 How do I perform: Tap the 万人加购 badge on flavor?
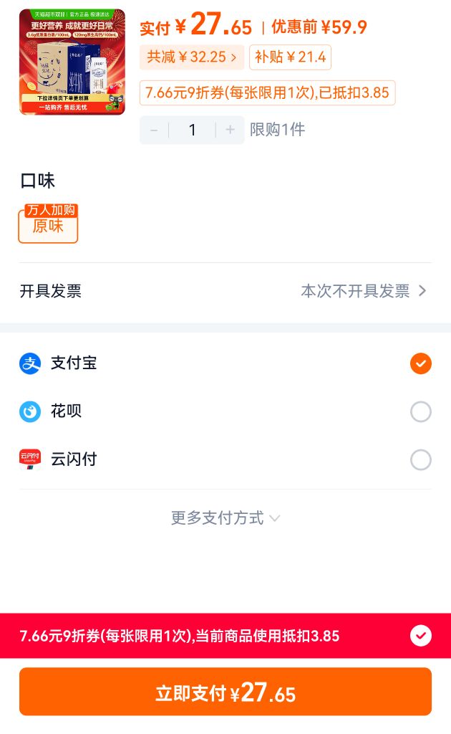[51, 210]
